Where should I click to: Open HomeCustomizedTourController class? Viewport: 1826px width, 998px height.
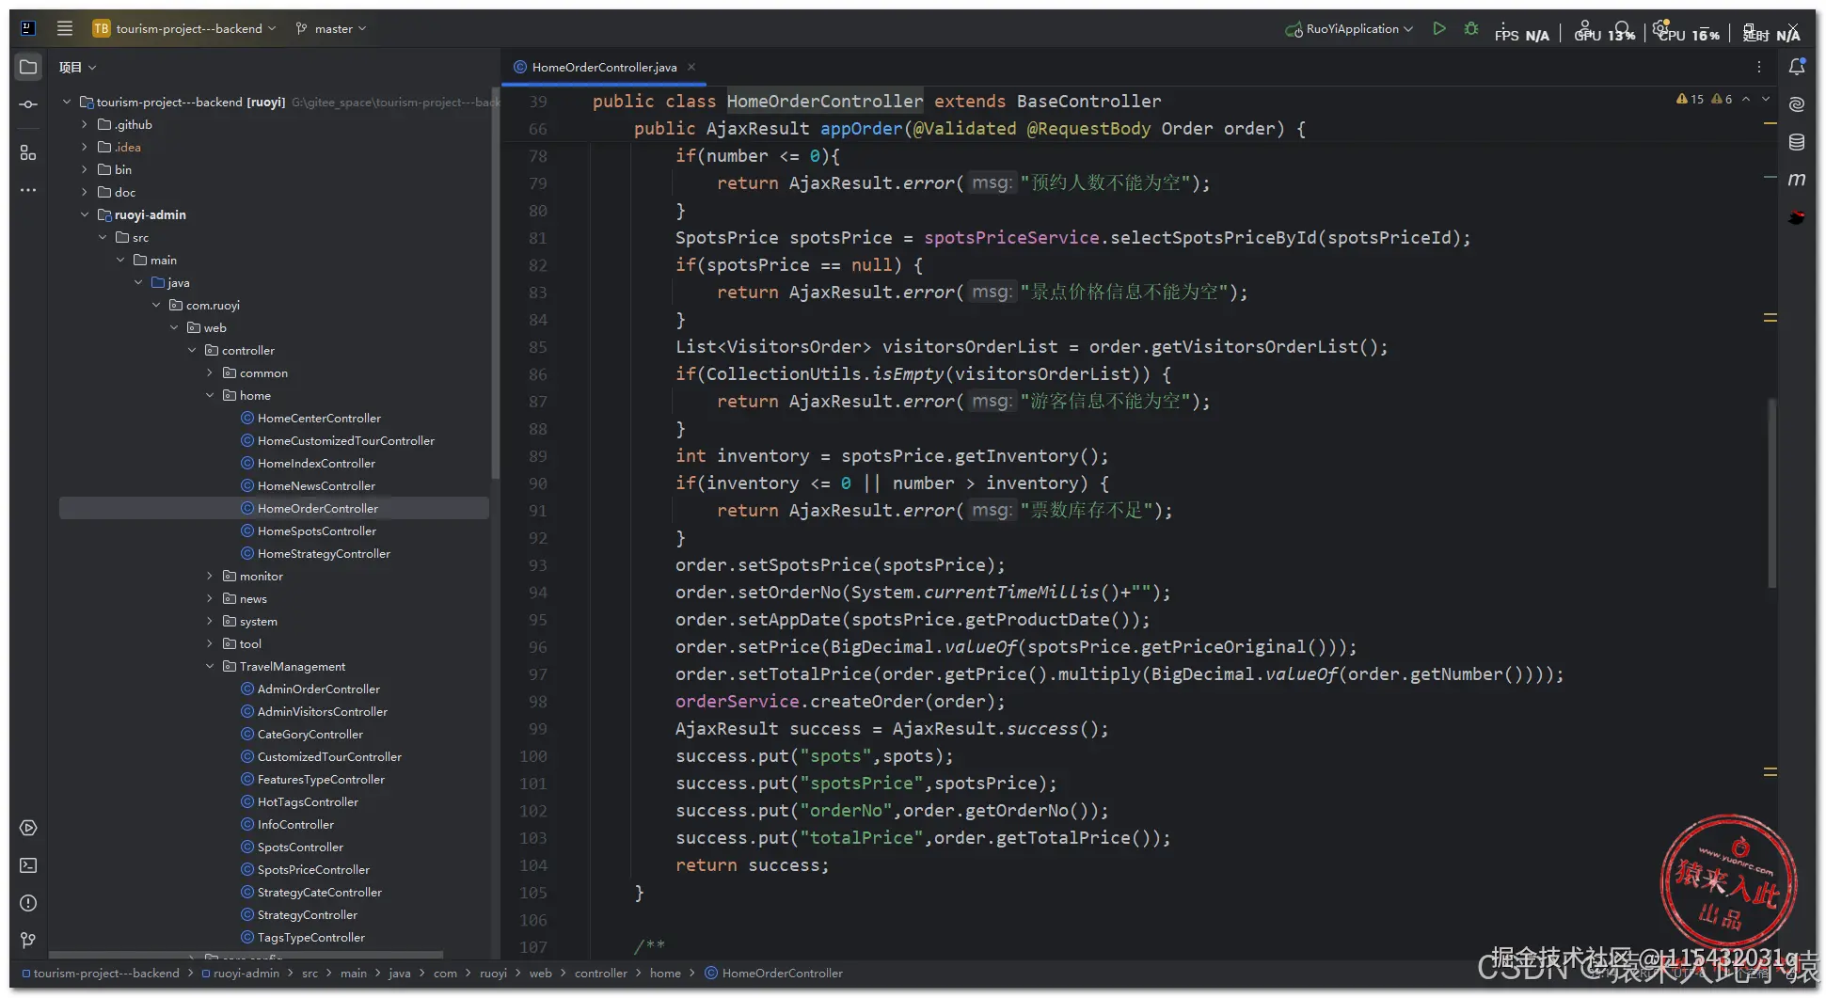[345, 440]
